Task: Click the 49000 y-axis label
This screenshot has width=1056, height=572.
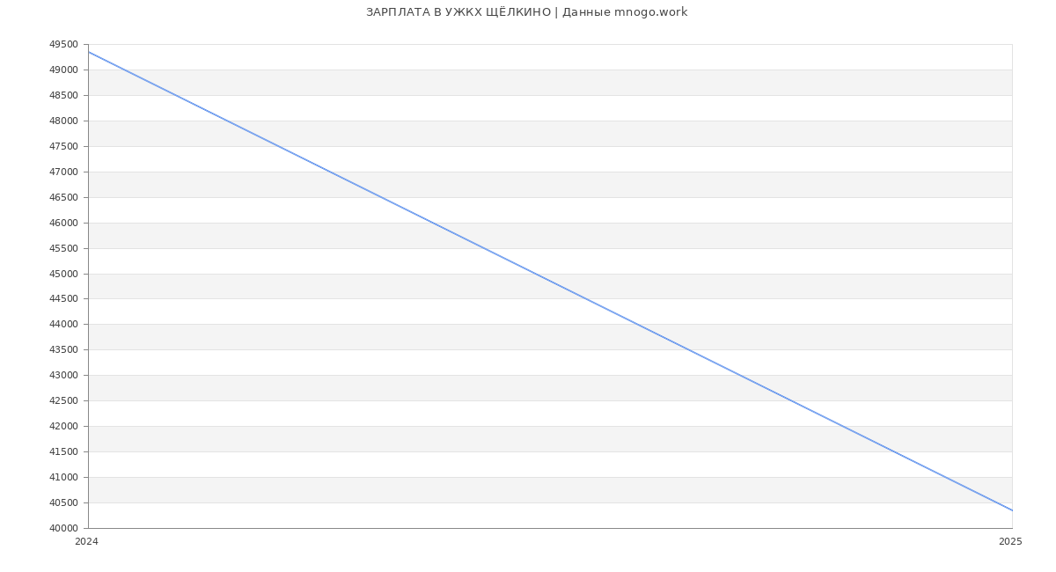Action: coord(63,70)
